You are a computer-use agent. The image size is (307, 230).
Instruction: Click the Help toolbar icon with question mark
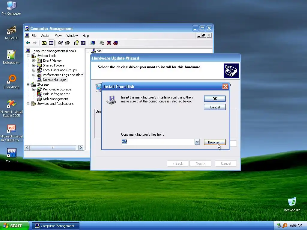point(76,43)
